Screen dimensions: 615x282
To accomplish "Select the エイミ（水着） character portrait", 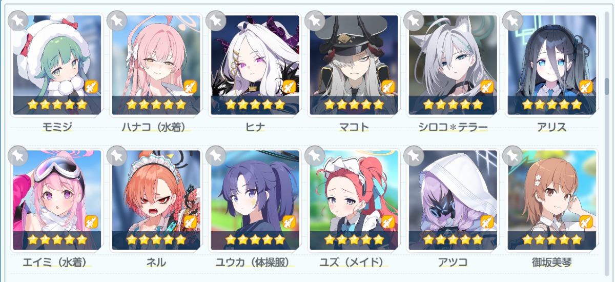I will [57, 199].
